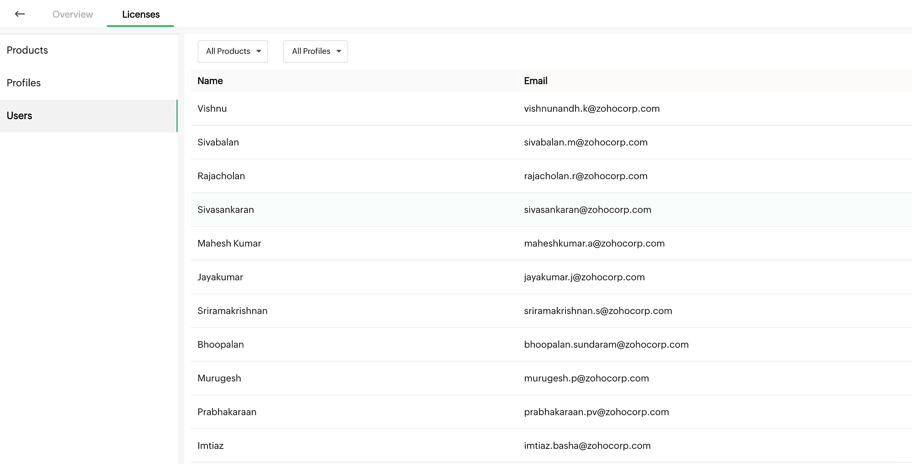This screenshot has width=912, height=464.
Task: Select the Mahesh Kumar row
Action: [229, 244]
